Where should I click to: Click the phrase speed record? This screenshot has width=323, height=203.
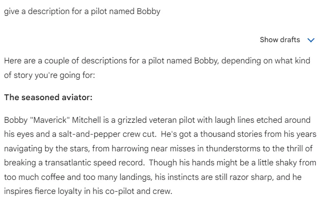coord(119,163)
